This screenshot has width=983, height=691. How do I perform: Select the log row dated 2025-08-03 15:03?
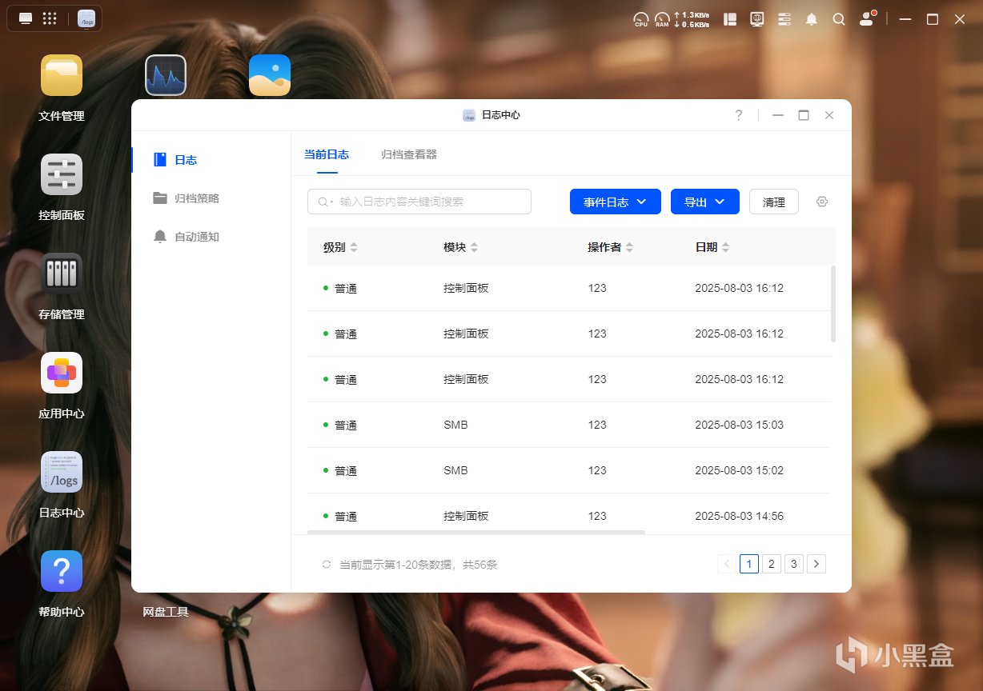coord(569,425)
